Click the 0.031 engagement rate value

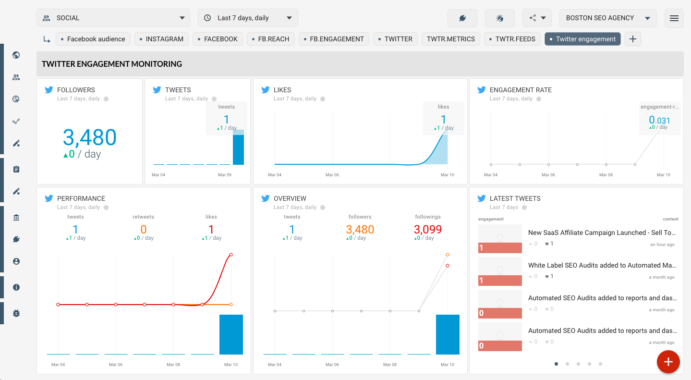659,120
